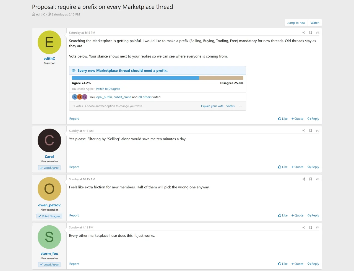
Task: Click the small O voter avatar in poll
Action: pos(80,97)
